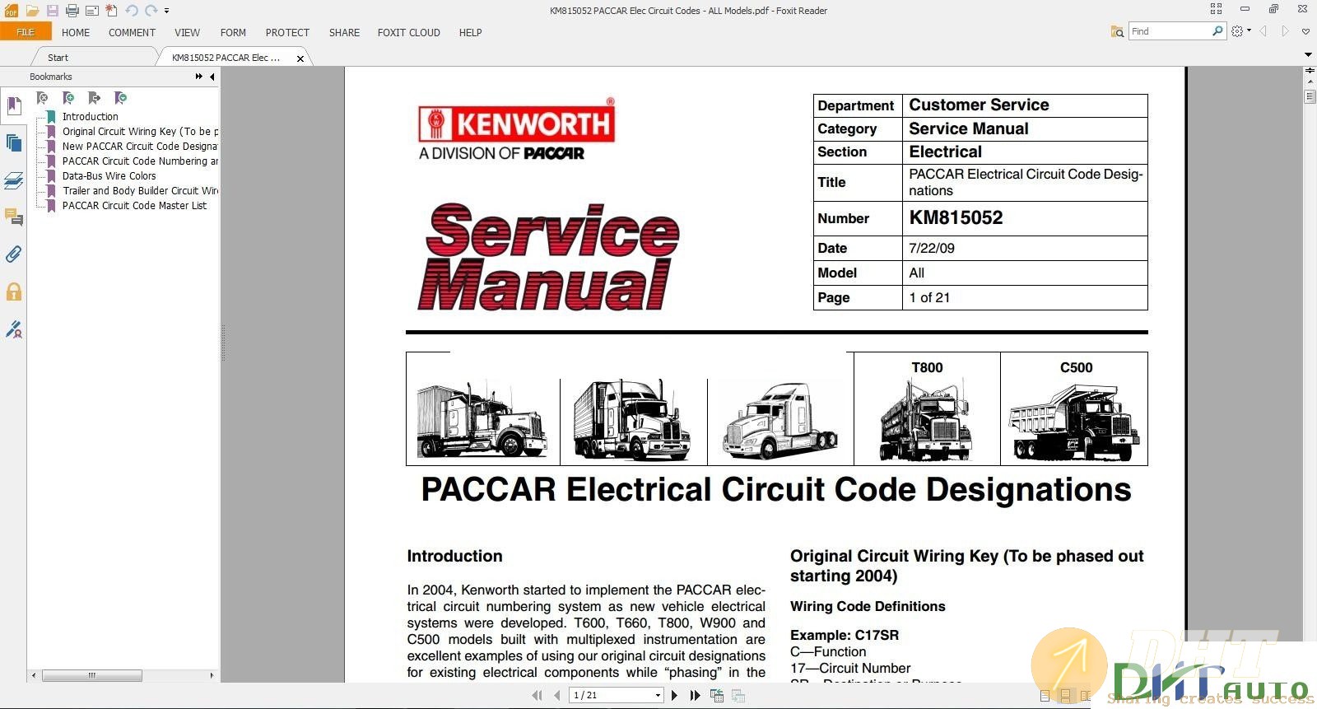
Task: Delete the selected bookmark icon
Action: (42, 98)
